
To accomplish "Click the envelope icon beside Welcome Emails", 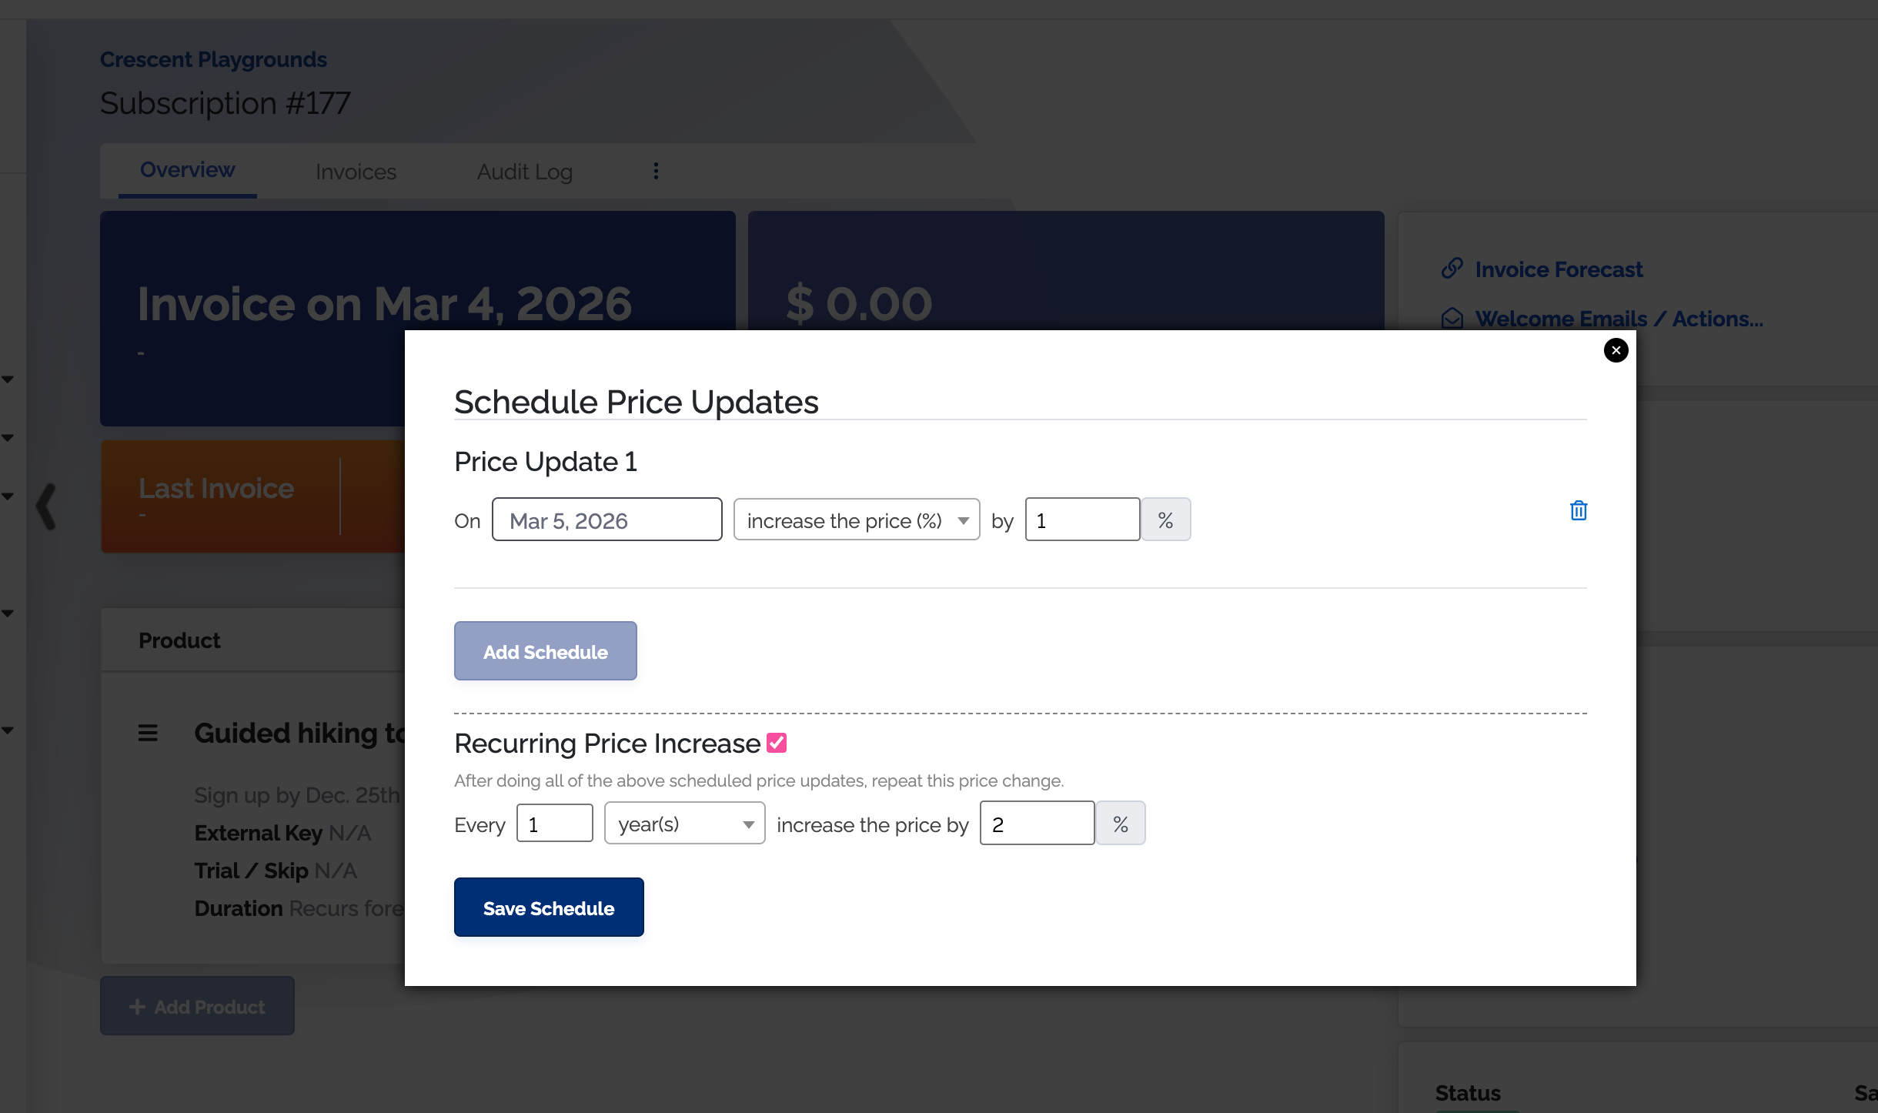I will [x=1452, y=318].
